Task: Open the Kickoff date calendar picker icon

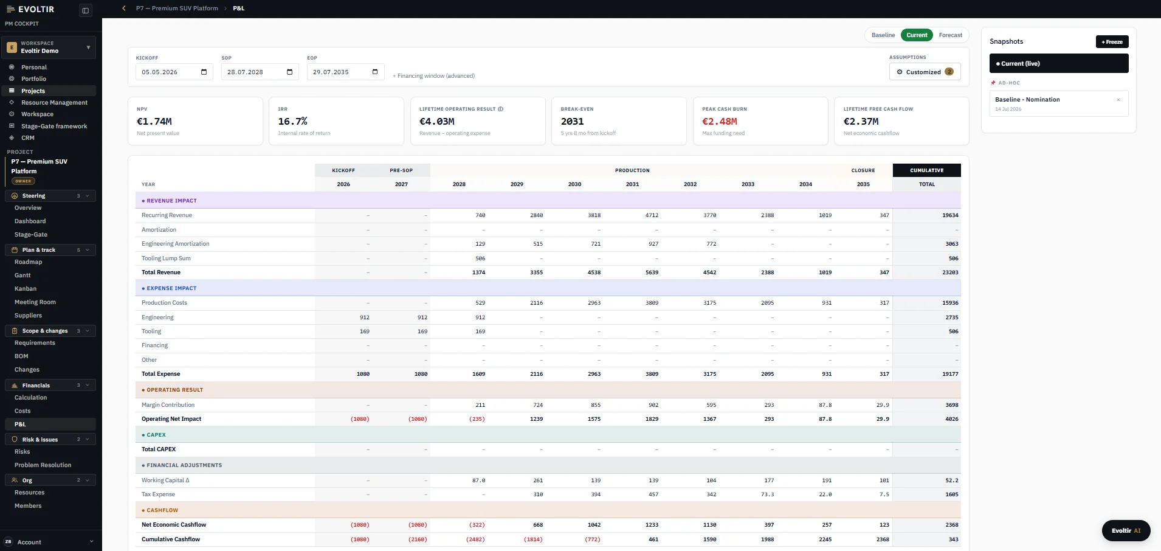Action: (x=204, y=72)
